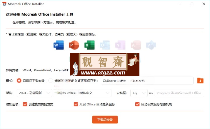
Task: Open the 简体中文 language dropdown
Action: coord(82,93)
